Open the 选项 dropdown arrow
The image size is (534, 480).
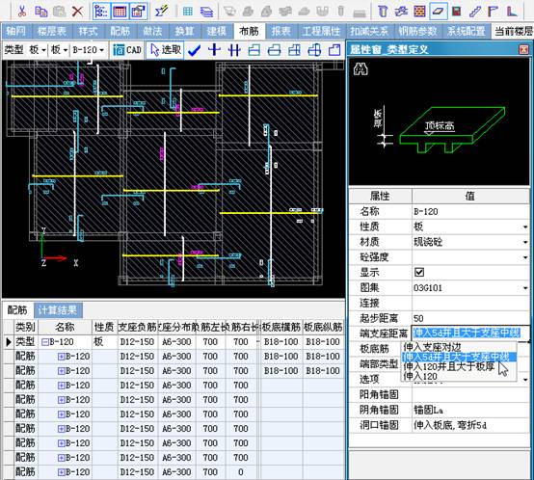[525, 380]
